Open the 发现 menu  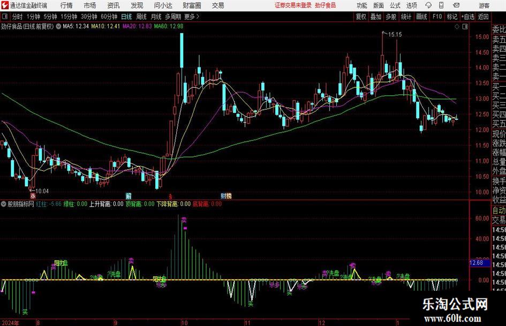137,5
